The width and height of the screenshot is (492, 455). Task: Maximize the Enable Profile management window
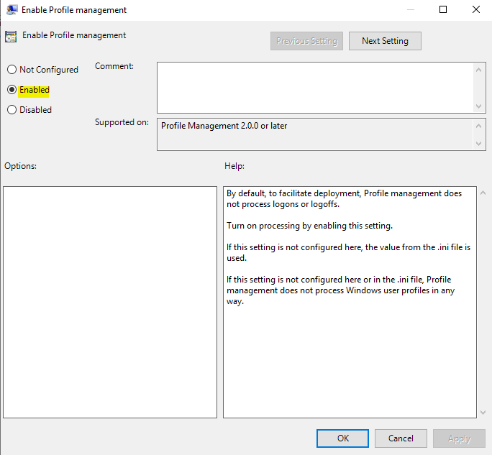(x=443, y=10)
